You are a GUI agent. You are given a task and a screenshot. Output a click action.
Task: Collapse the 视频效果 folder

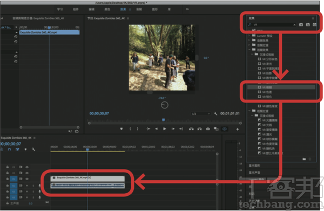point(249,50)
